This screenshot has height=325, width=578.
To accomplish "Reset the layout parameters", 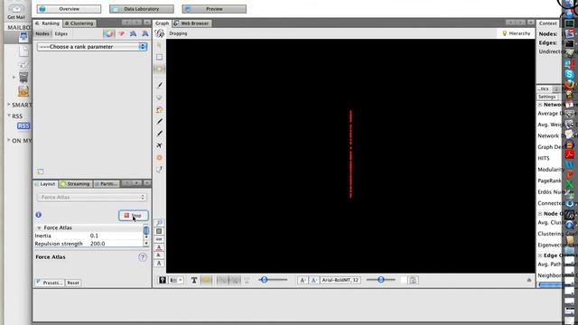I will 73,283.
